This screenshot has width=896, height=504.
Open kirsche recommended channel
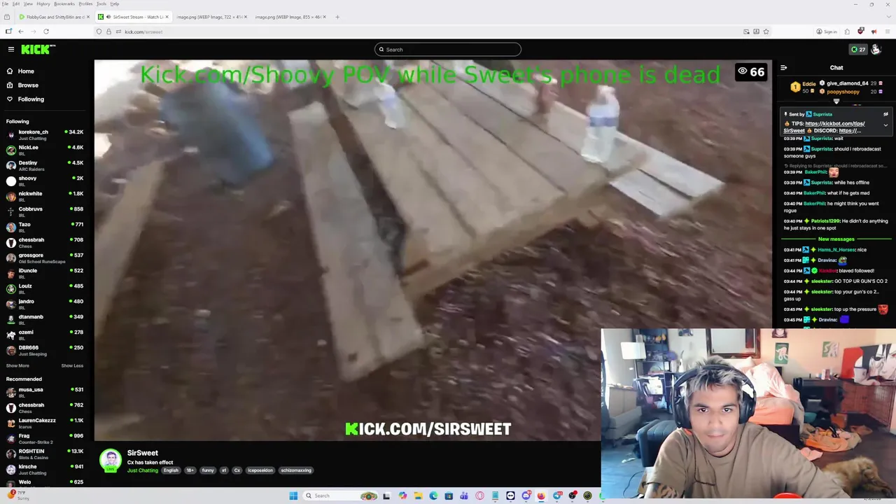[45, 469]
